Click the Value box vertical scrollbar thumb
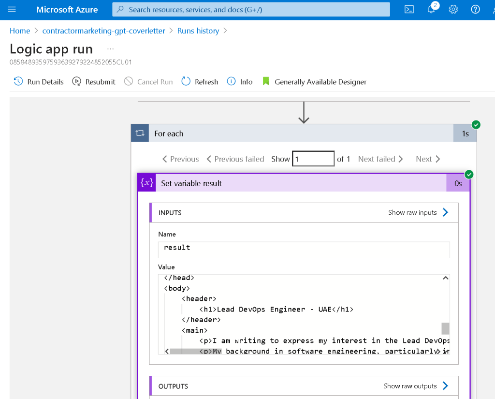The height and width of the screenshot is (399, 495). (x=445, y=328)
